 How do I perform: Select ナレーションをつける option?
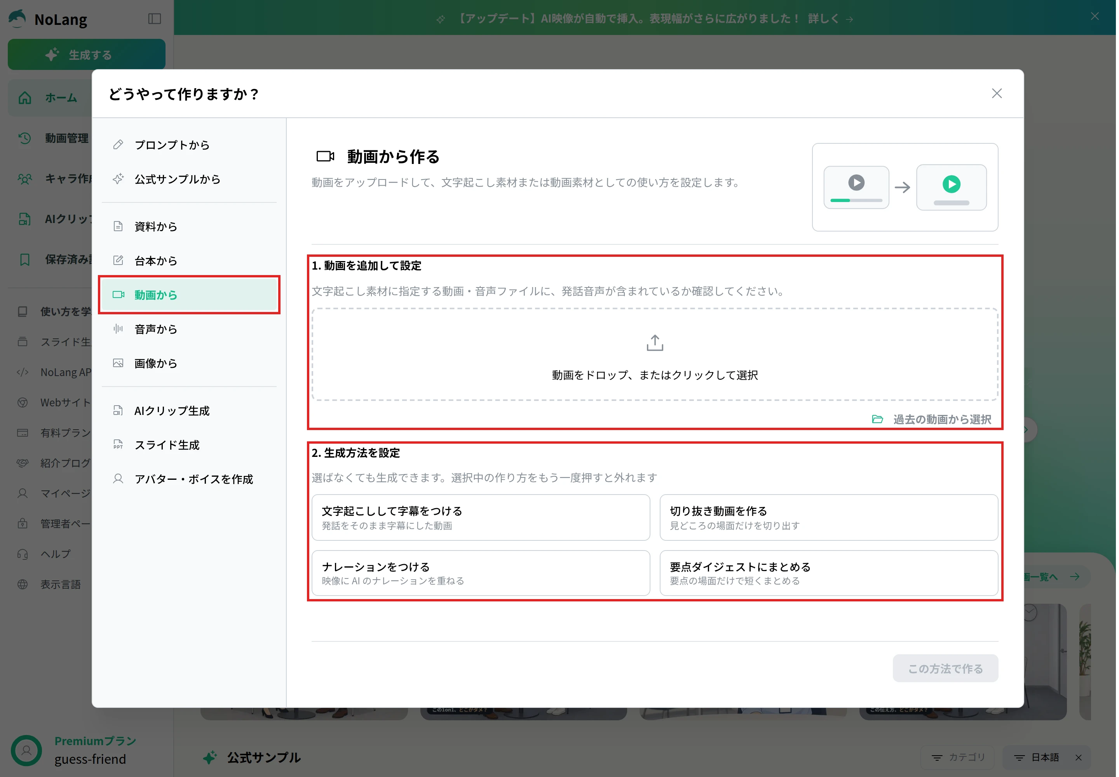tap(481, 573)
